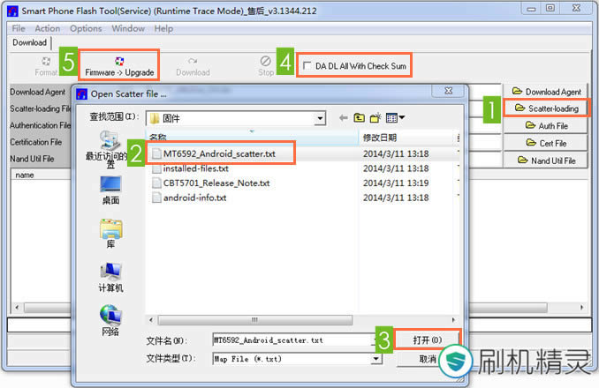Go back using dialog back arrow
599x388 pixels.
coord(344,117)
